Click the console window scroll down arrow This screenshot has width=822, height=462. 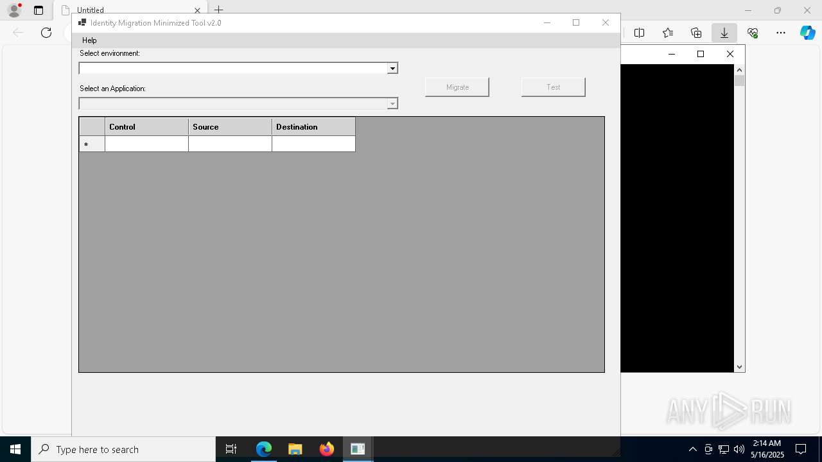click(x=739, y=367)
